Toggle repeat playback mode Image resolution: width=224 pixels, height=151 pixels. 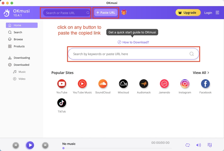(187, 145)
